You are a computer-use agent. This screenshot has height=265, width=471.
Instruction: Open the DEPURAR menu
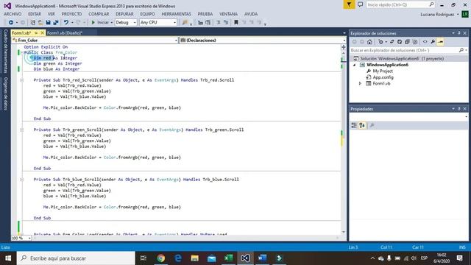(x=124, y=14)
